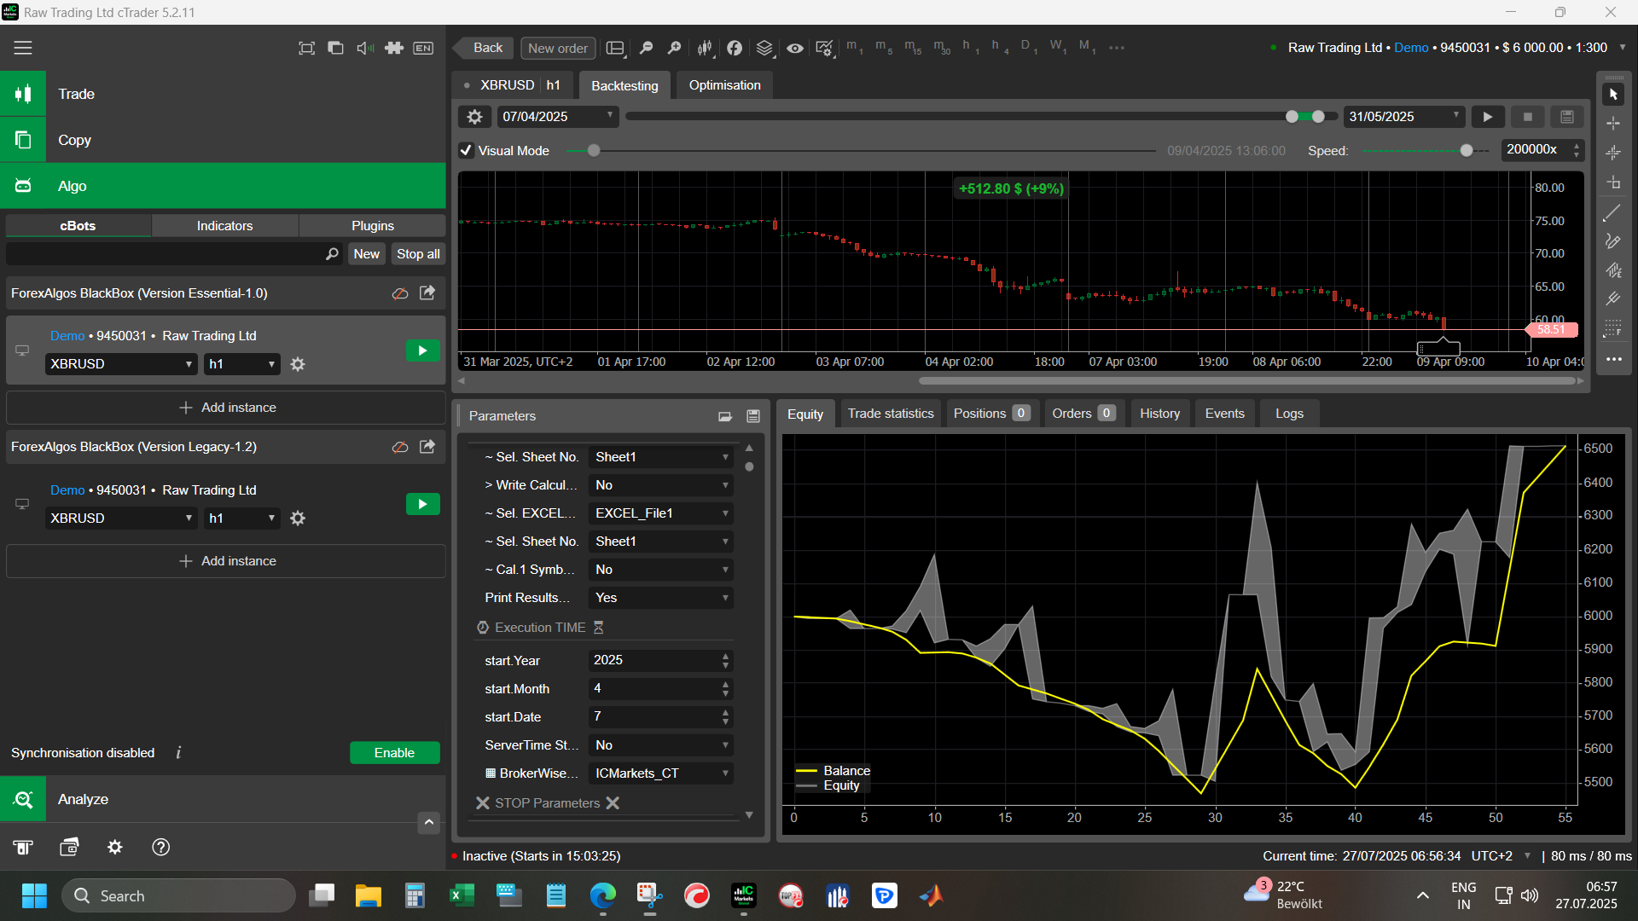Stop the backtest with stop button

1528,117
